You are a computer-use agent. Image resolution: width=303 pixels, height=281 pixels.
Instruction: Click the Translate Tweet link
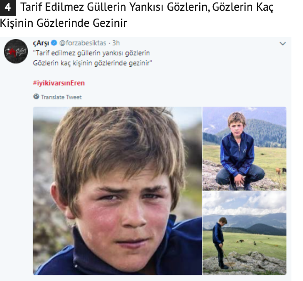click(x=61, y=97)
